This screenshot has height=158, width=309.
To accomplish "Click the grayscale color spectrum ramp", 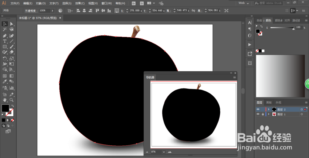I will [x=281, y=76].
